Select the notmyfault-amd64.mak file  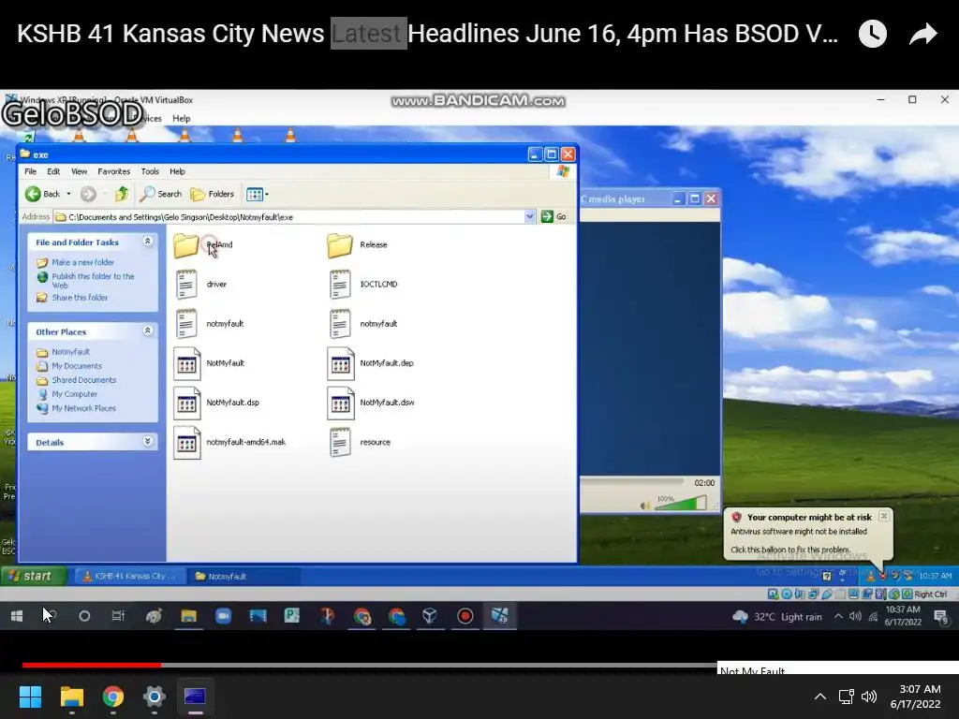229,442
